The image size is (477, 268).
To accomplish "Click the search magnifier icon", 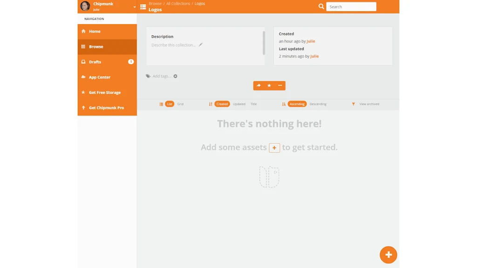I will click(x=321, y=7).
